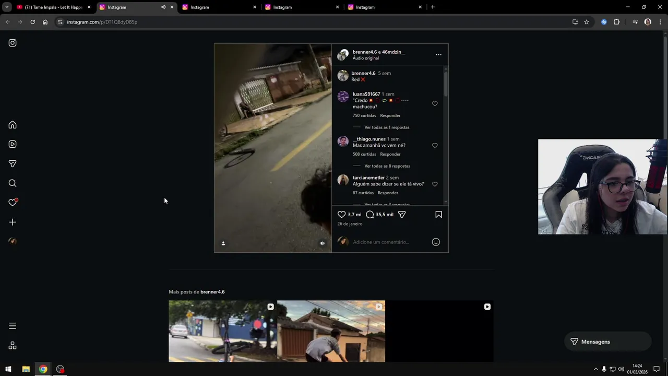Expand 'Ver todas as 8 respostas'
Image resolution: width=668 pixels, height=376 pixels.
coord(387,166)
